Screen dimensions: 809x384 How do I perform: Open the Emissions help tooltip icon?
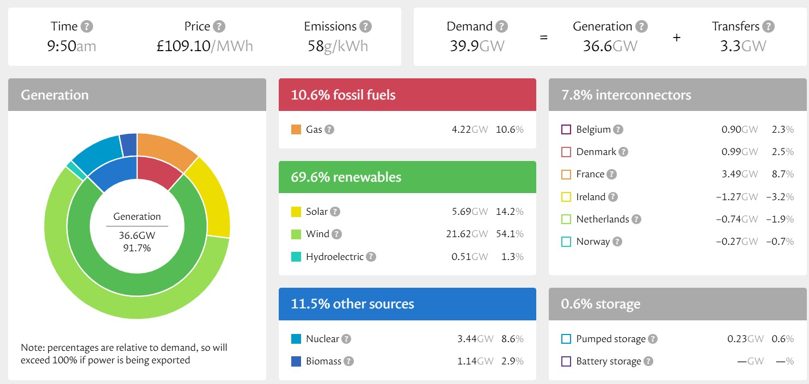[x=366, y=27]
